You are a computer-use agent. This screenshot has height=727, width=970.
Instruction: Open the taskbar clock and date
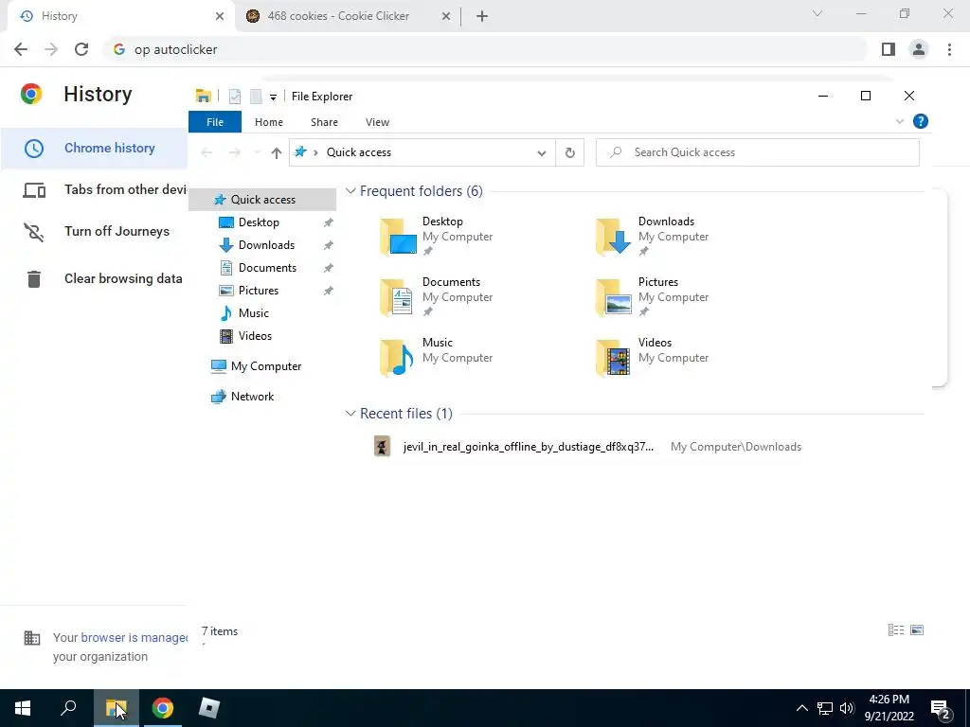[x=889, y=708]
